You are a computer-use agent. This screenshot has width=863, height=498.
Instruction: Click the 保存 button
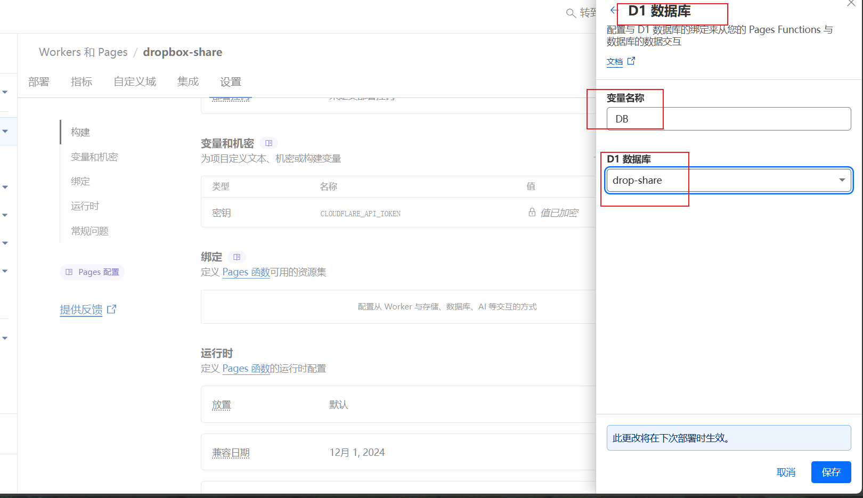(831, 472)
